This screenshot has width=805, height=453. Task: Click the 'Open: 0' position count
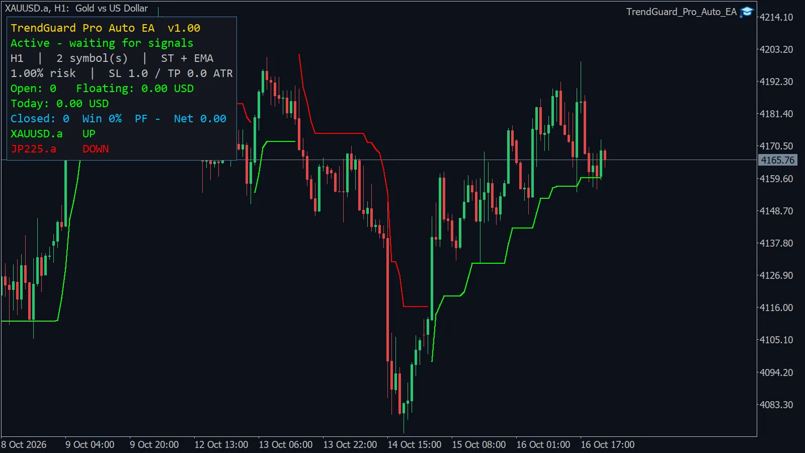click(34, 89)
